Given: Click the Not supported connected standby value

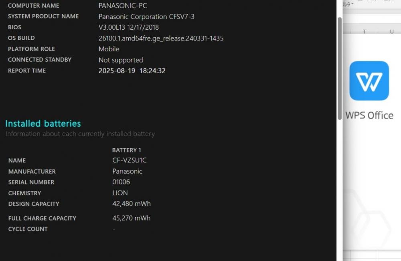Looking at the screenshot, I should pyautogui.click(x=121, y=60).
